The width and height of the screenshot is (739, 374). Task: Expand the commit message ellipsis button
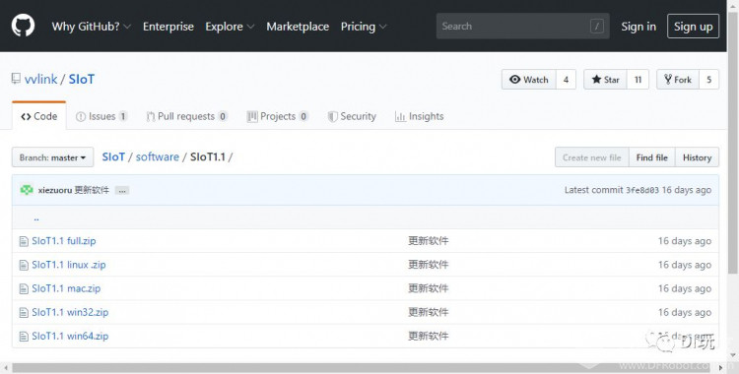122,190
